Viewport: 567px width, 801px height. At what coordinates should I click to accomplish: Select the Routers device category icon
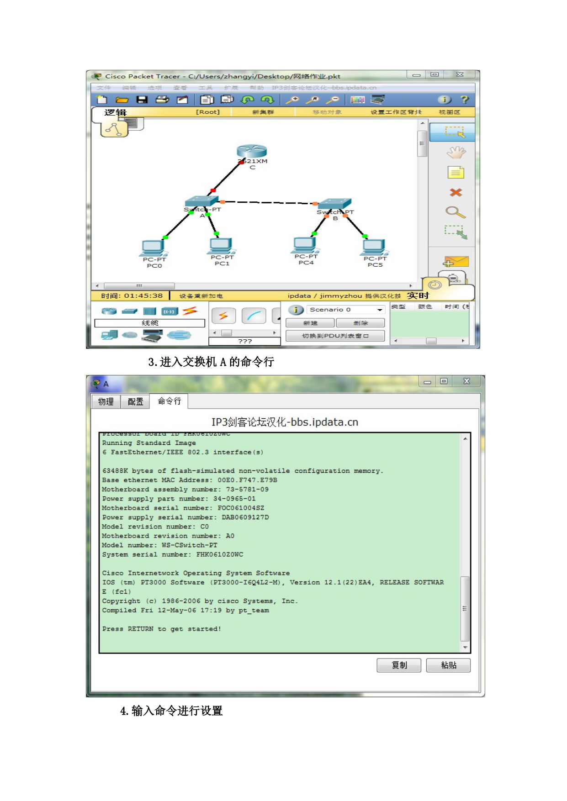pyautogui.click(x=109, y=311)
